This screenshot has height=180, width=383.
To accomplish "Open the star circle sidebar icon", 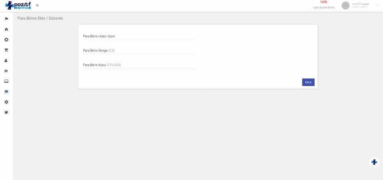I will click(6, 40).
